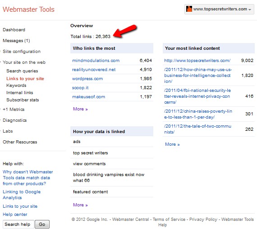Open the the-tale-of-two-communists link

[197, 129]
